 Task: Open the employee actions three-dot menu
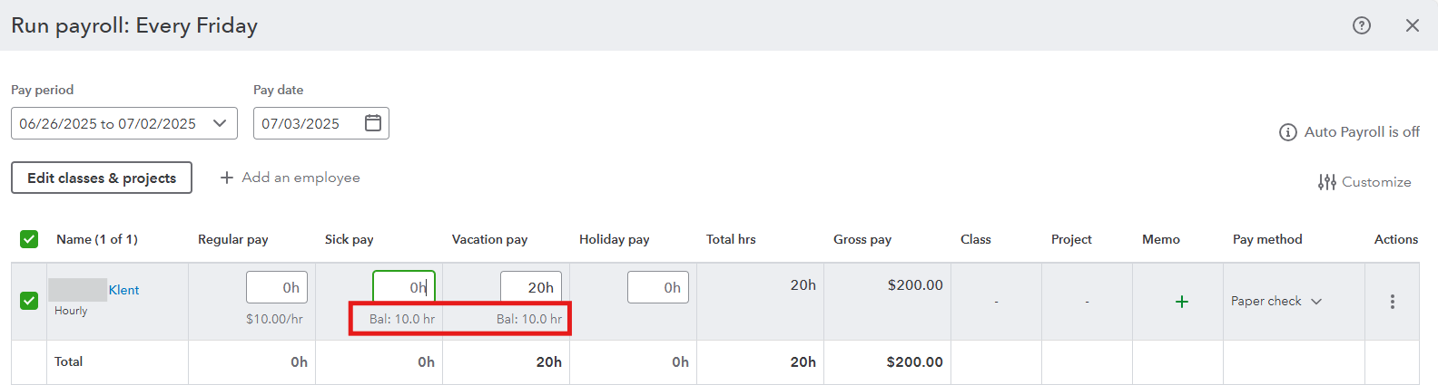pos(1392,302)
